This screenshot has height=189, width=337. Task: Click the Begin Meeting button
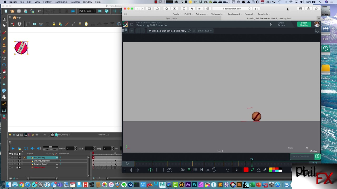pos(304,24)
